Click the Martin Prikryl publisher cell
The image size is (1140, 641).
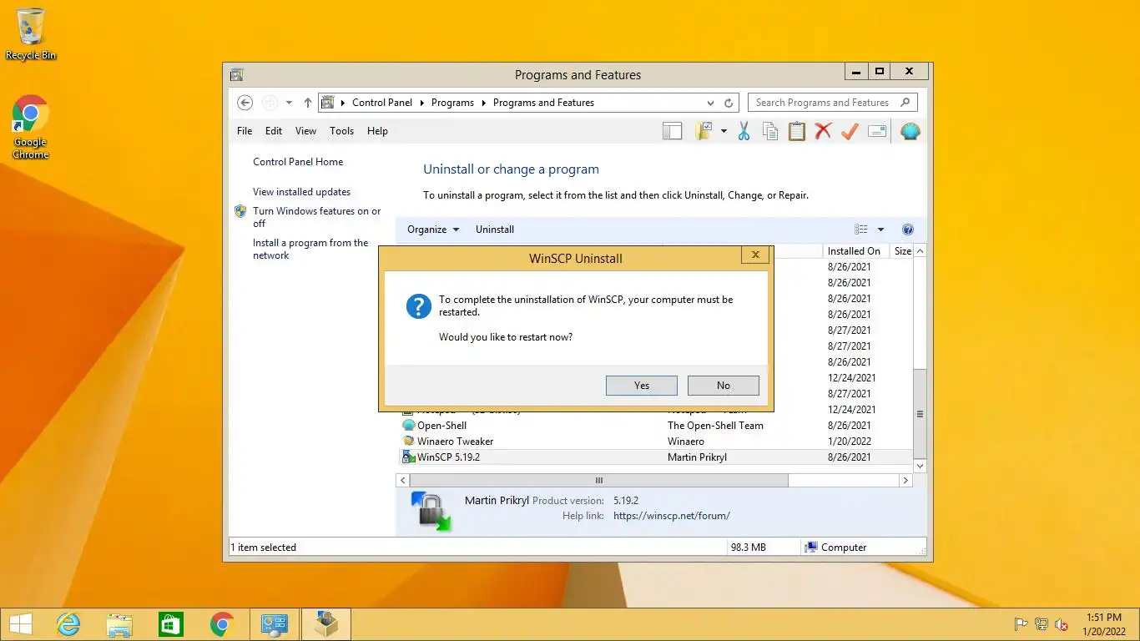[x=697, y=457]
